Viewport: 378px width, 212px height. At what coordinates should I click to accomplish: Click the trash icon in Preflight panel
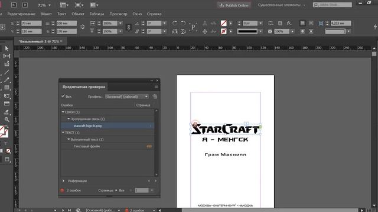(x=155, y=97)
